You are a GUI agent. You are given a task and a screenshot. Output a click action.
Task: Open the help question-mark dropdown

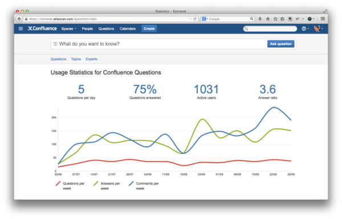(305, 28)
